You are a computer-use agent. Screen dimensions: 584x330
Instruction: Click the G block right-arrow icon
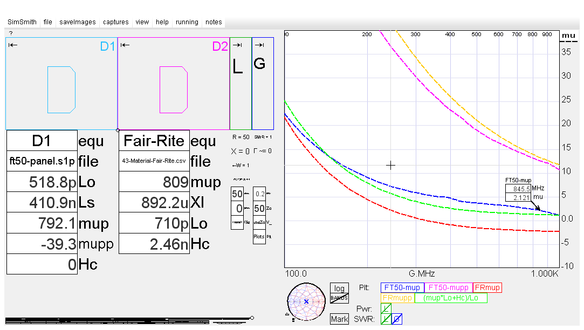(x=259, y=45)
